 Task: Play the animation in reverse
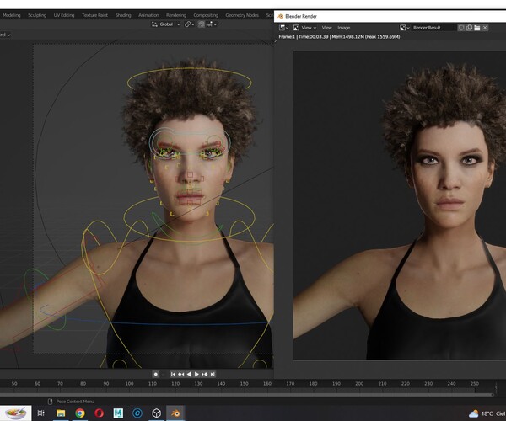(x=189, y=374)
